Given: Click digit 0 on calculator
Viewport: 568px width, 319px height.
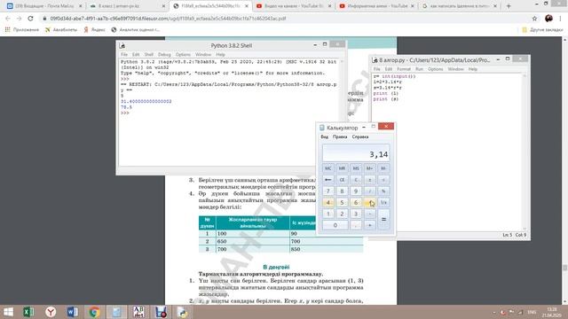Looking at the screenshot, I should [x=335, y=225].
